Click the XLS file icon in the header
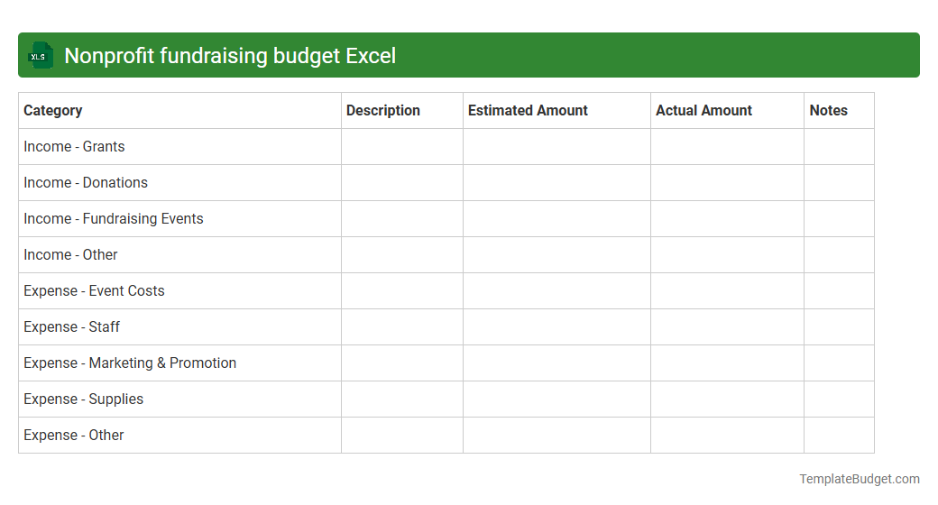Viewport: 938px width, 505px height. click(x=40, y=56)
